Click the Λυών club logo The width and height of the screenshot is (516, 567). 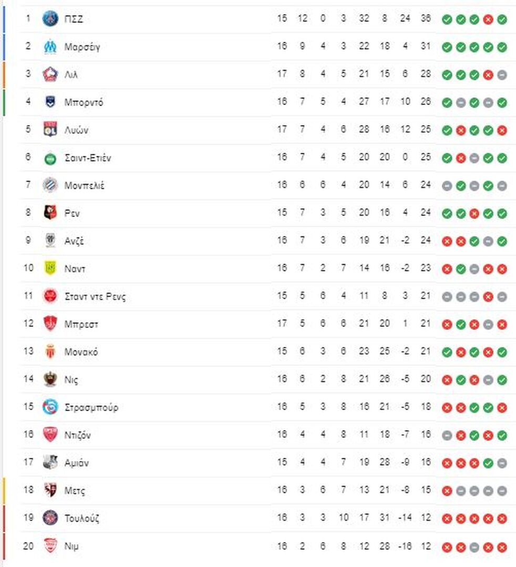tap(50, 130)
